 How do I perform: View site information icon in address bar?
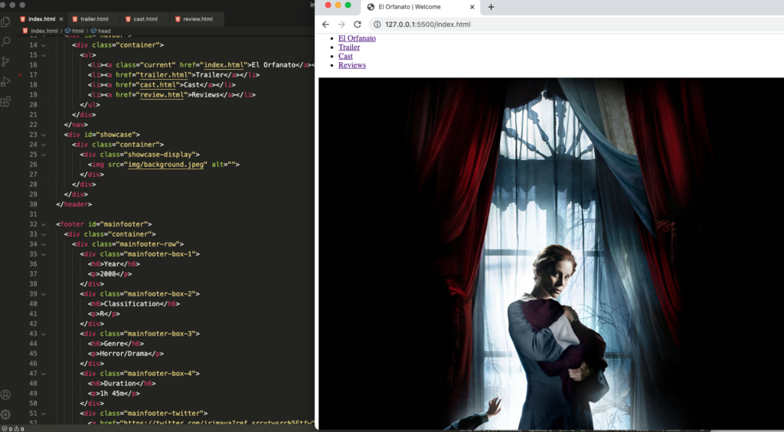(x=377, y=25)
